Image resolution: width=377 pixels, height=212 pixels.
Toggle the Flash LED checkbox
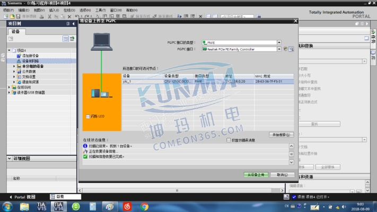tap(88, 117)
